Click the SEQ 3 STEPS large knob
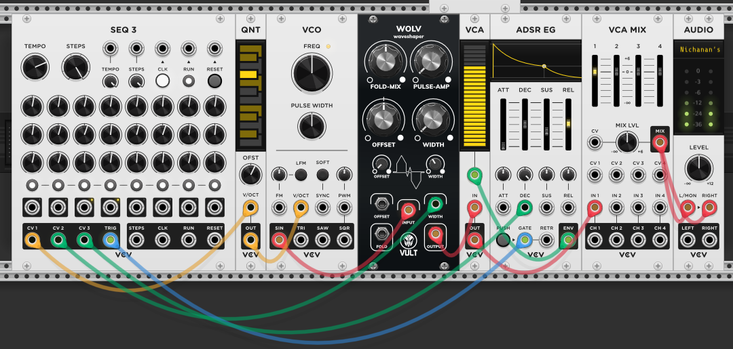The image size is (733, 349). (76, 66)
